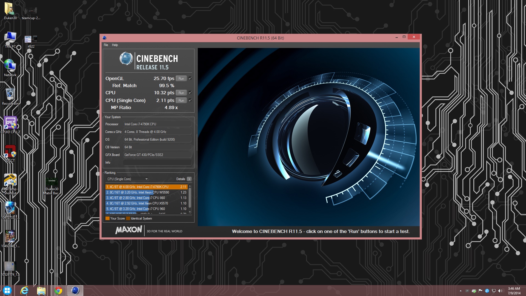The width and height of the screenshot is (526, 296).
Task: Select the 10472733_1 image desktop icon
Action: pyautogui.click(x=10, y=210)
